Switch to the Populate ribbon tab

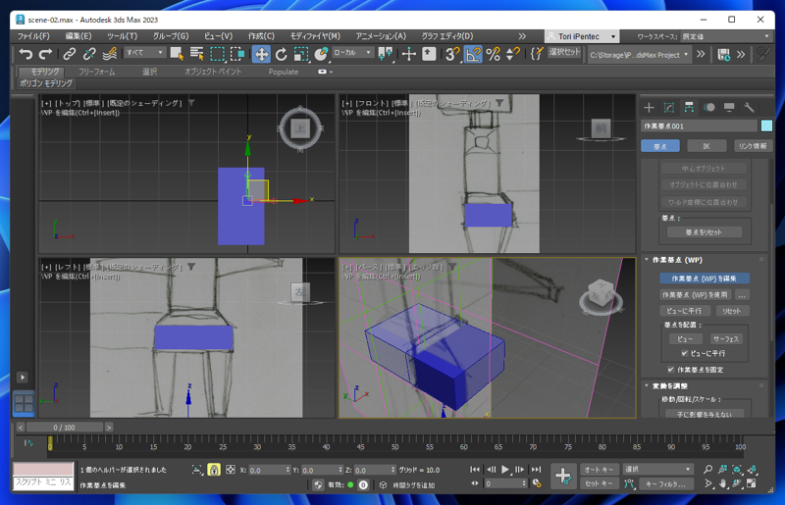pos(284,72)
